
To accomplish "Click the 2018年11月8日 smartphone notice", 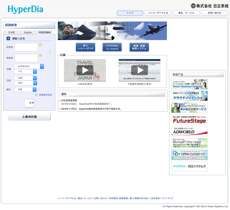I will 91,109.
